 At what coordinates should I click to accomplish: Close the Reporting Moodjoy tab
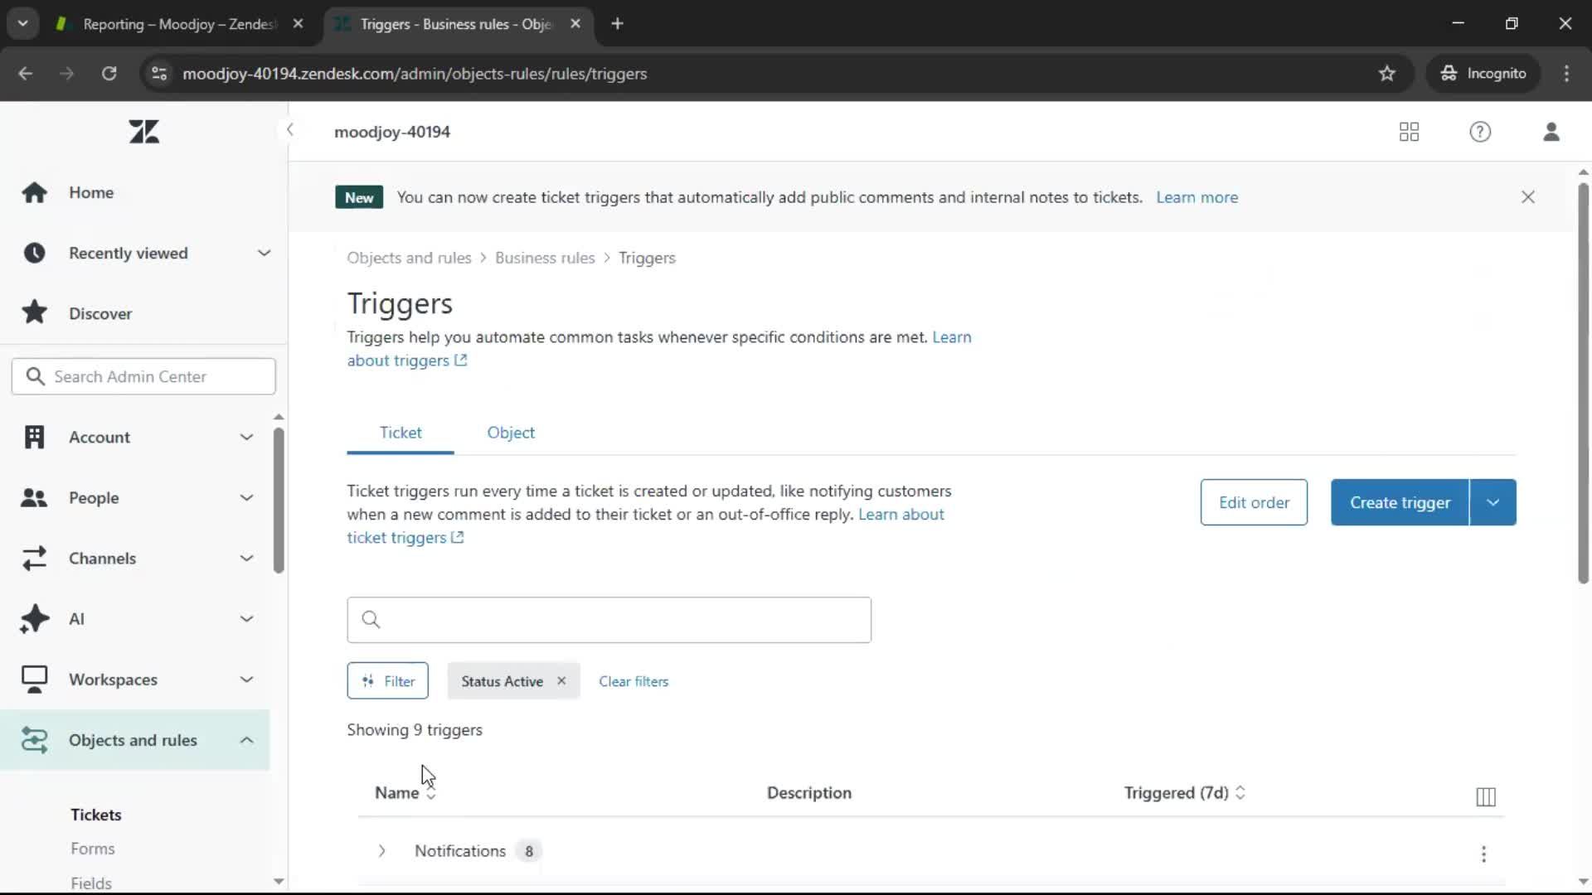(298, 24)
